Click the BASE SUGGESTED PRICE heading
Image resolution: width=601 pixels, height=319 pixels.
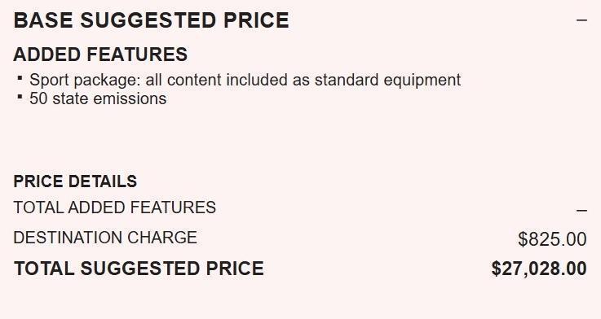pyautogui.click(x=151, y=20)
